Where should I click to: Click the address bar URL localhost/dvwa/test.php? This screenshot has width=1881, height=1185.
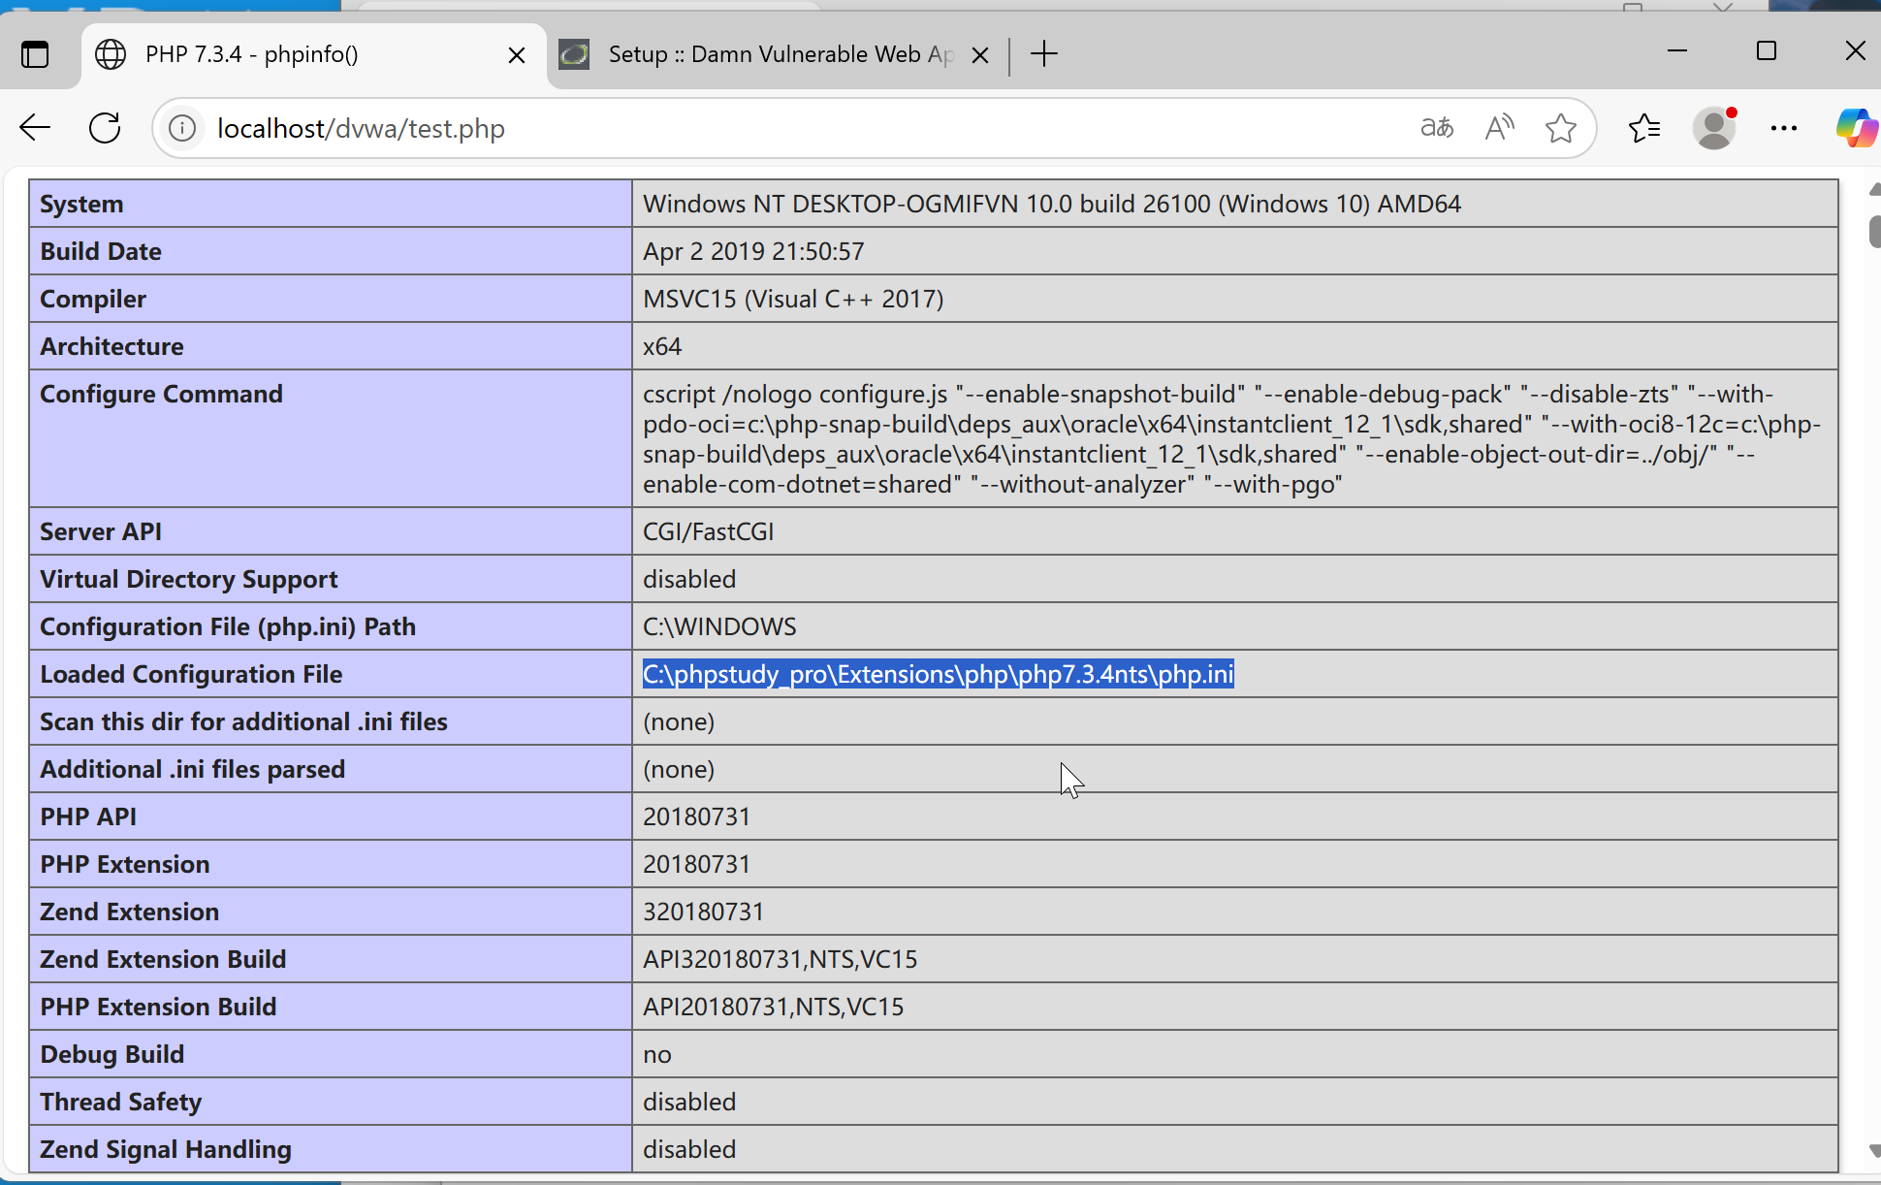click(361, 128)
